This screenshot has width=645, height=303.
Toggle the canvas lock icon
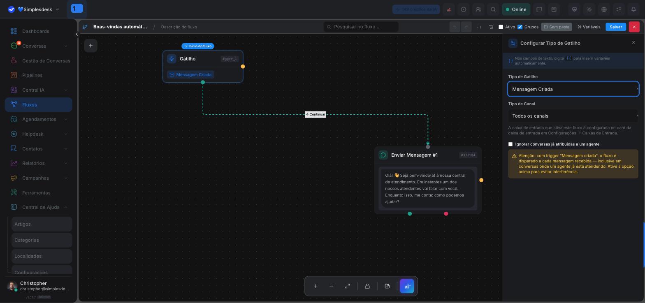367,286
